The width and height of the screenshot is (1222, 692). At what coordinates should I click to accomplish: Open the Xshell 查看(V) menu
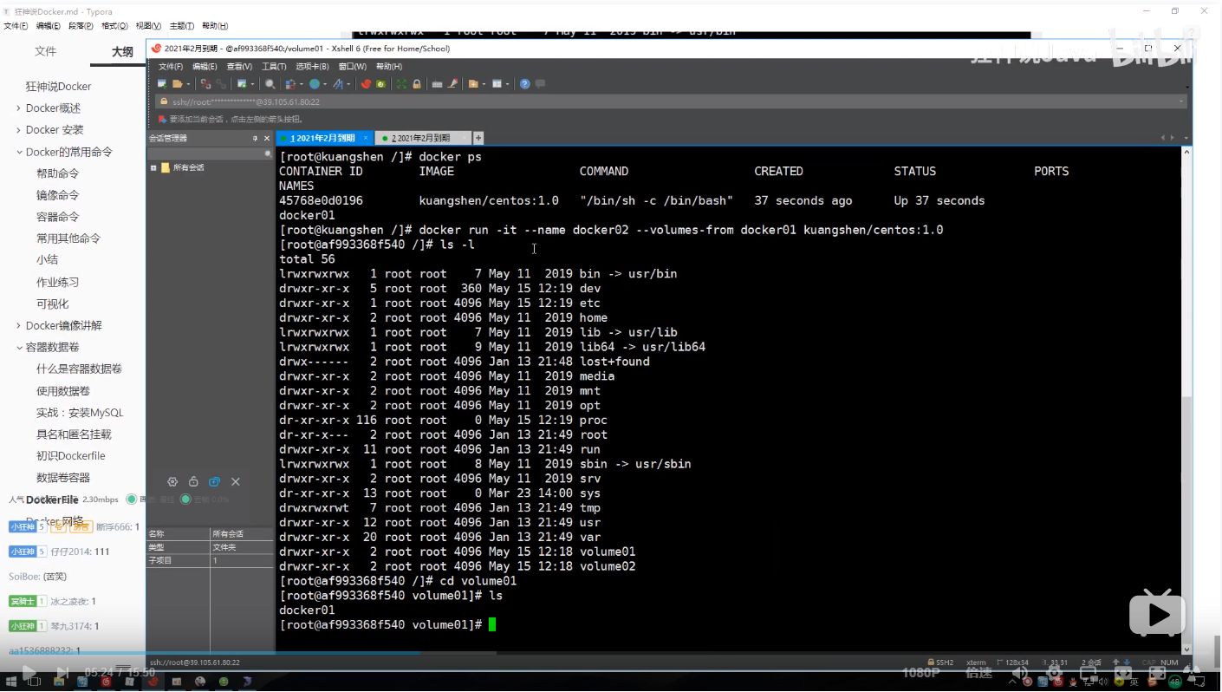[x=239, y=66]
